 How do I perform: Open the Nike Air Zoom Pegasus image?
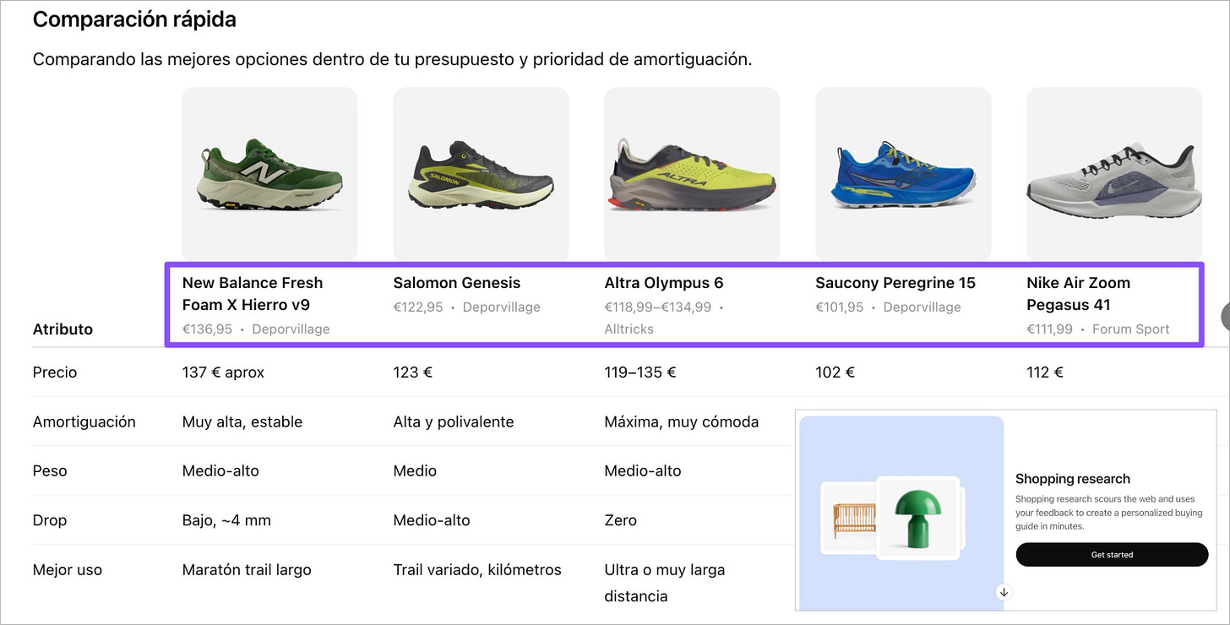click(x=1114, y=174)
